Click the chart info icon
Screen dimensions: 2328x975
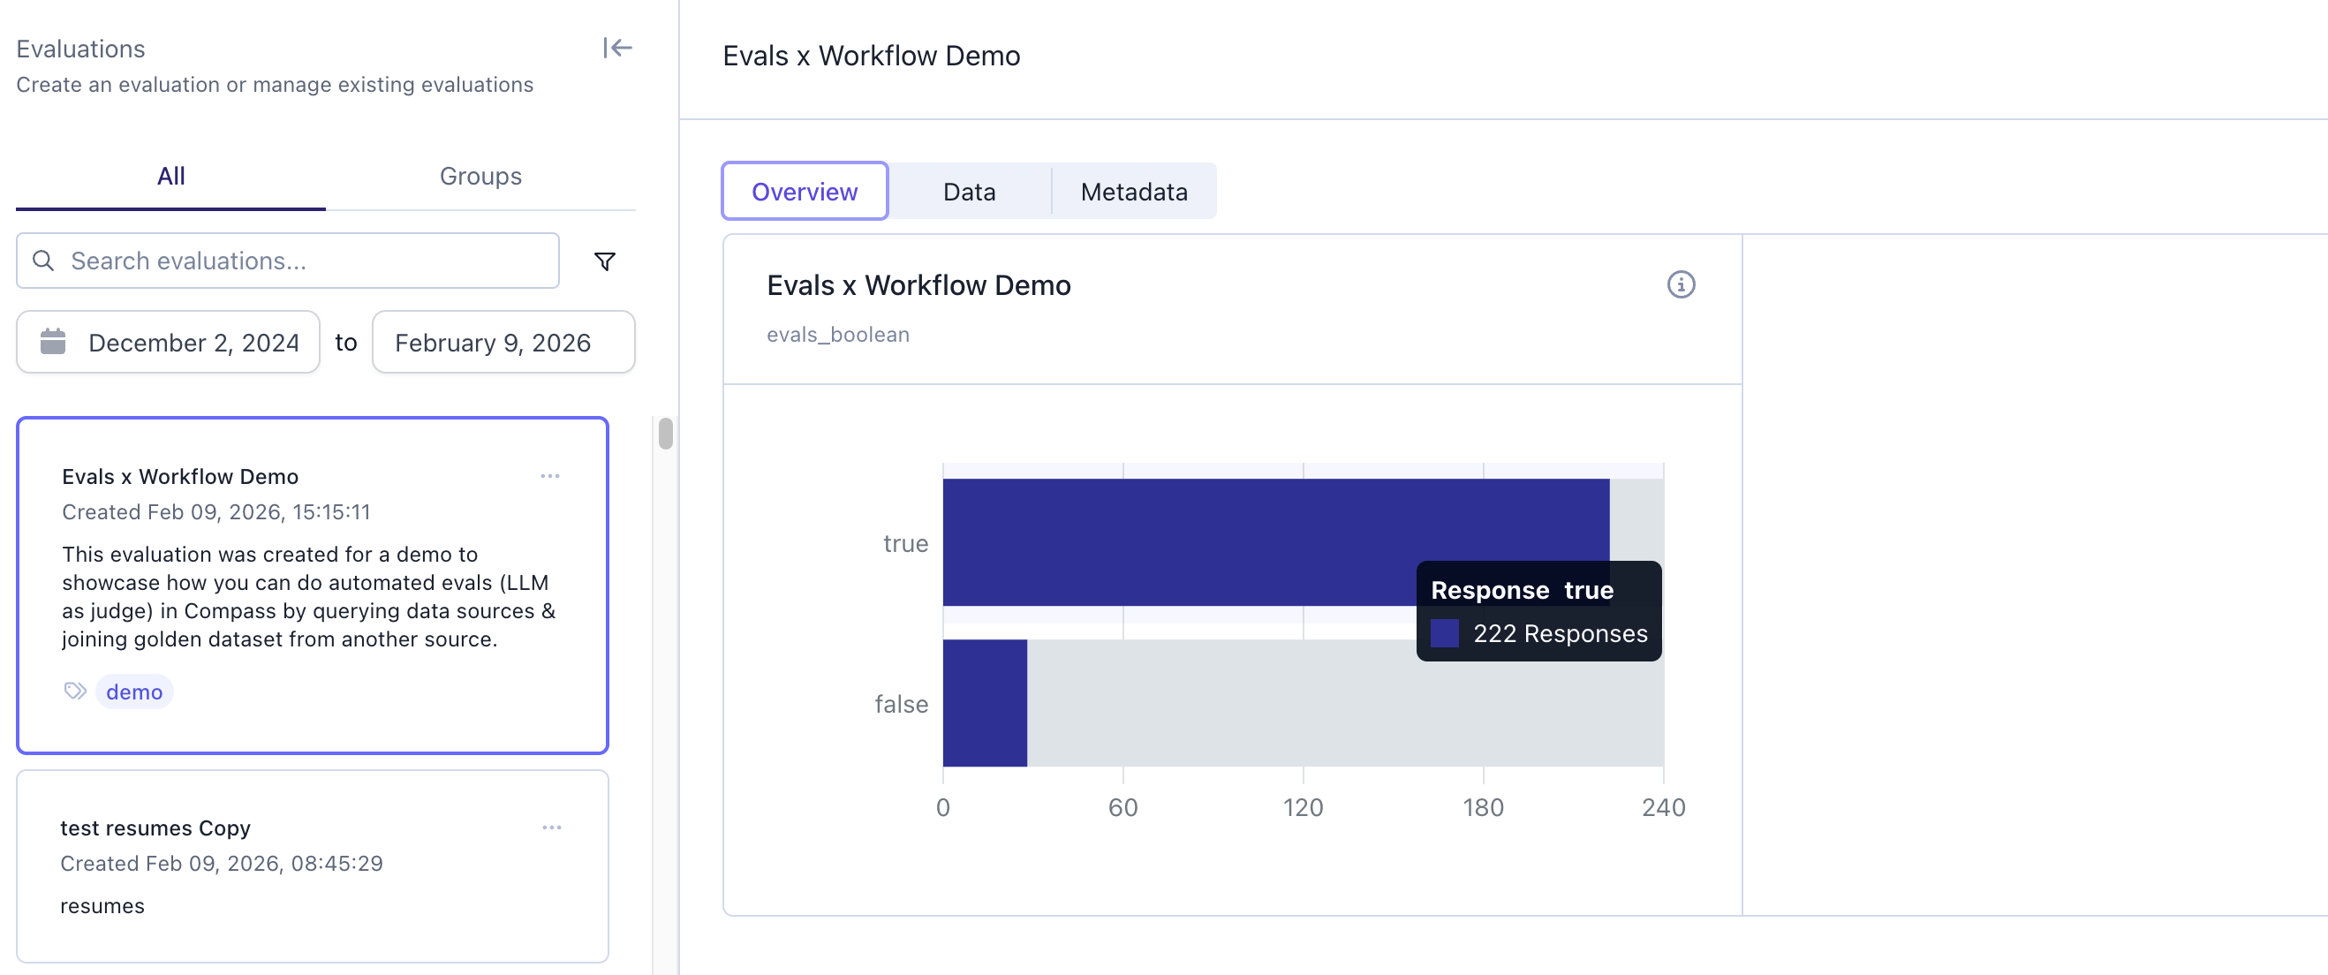pos(1680,284)
